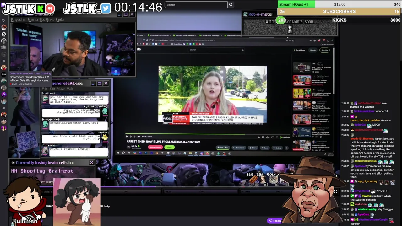Click Share button under Rumble video

(253, 148)
